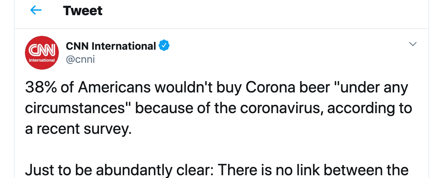Click the CNN letters in the logo
This screenshot has width=434, height=178.
pyautogui.click(x=42, y=50)
